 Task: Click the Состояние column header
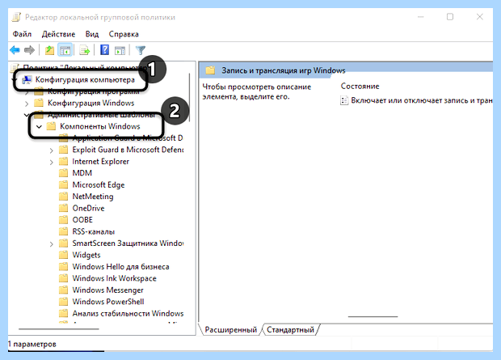pos(360,86)
